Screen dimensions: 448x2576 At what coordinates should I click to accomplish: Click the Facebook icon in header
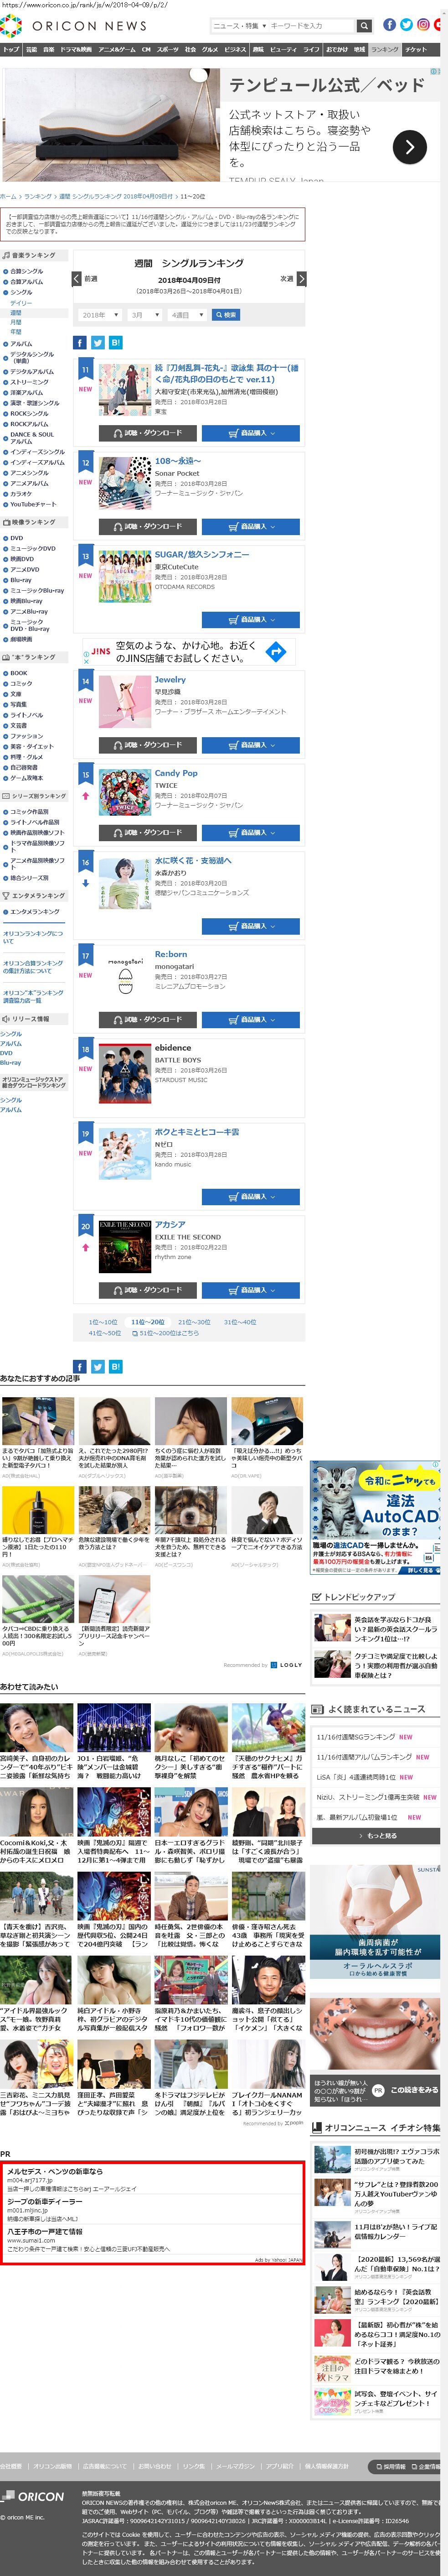pyautogui.click(x=389, y=25)
